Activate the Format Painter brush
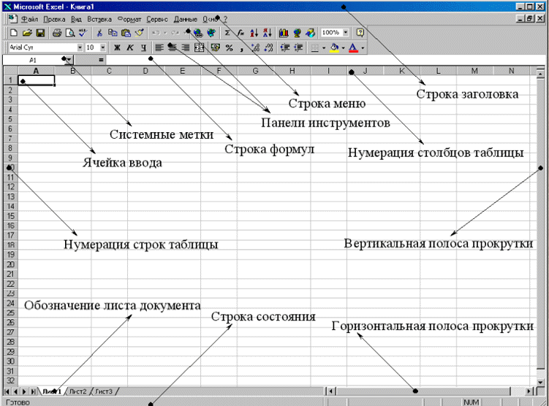Image resolution: width=549 pixels, height=406 pixels. click(x=139, y=33)
